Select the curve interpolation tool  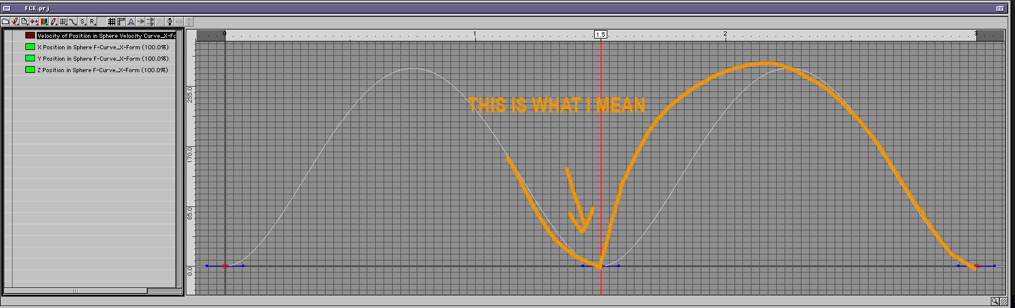(x=73, y=22)
